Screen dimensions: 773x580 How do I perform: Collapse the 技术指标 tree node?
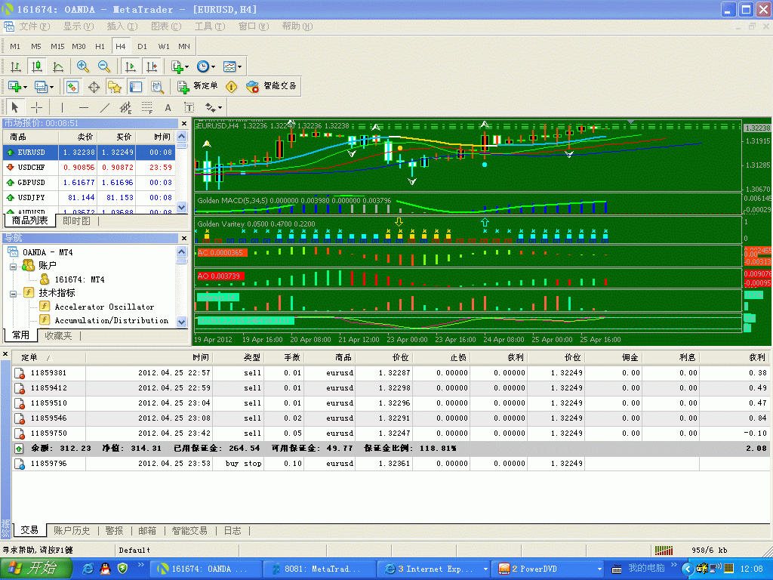(13, 293)
